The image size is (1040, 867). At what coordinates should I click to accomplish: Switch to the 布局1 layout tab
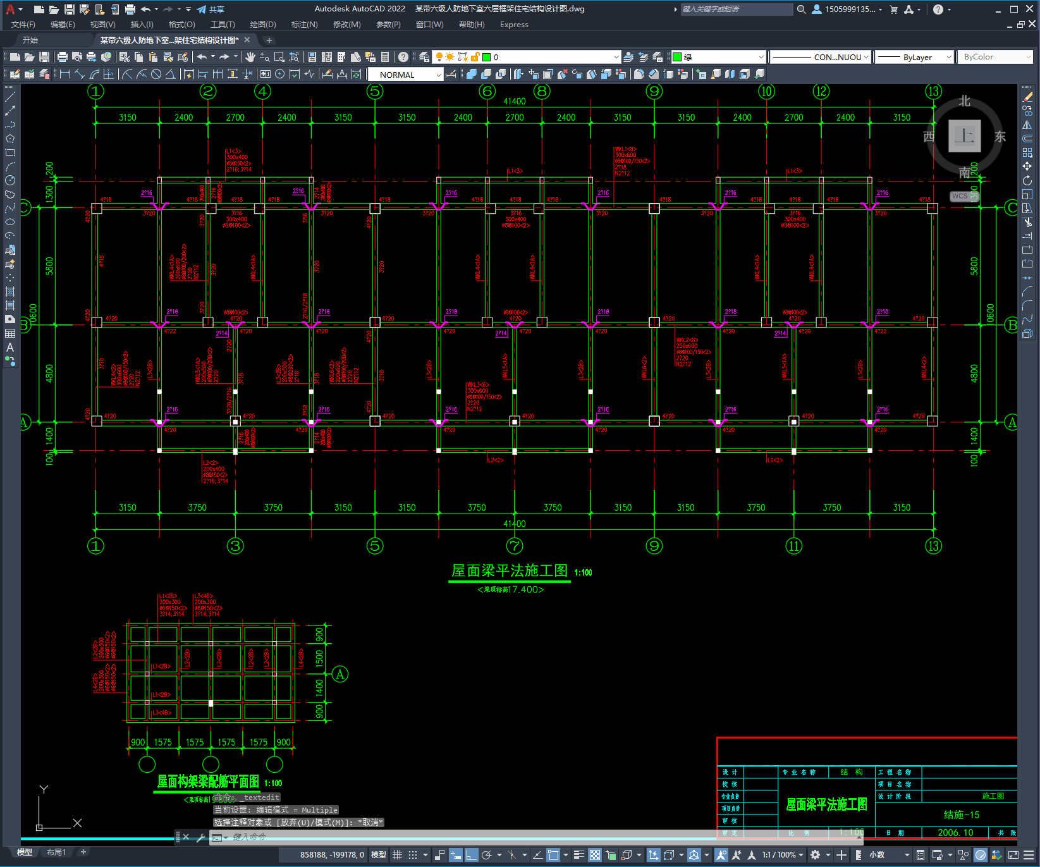pyautogui.click(x=56, y=852)
